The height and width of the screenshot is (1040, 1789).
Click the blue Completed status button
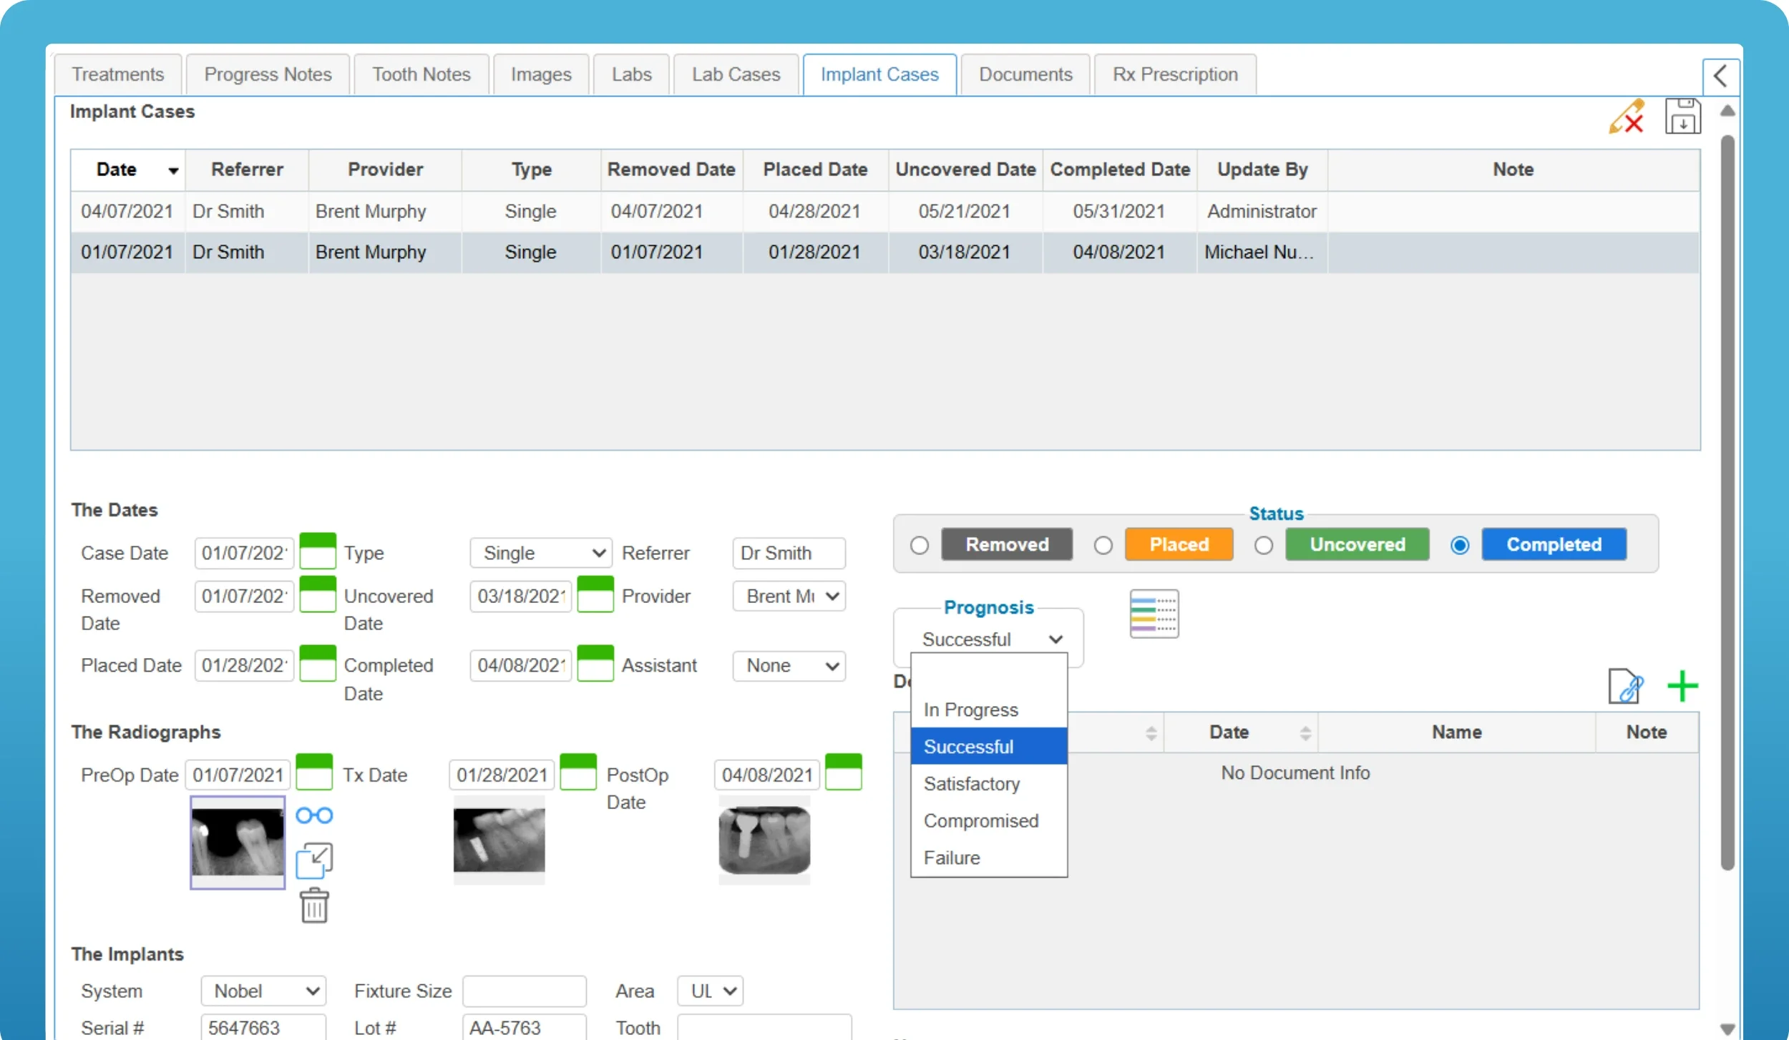click(x=1554, y=544)
